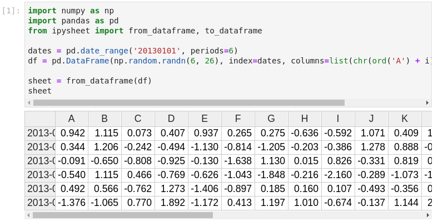
Task: Select cell with value -0.636
Action: tap(305, 133)
